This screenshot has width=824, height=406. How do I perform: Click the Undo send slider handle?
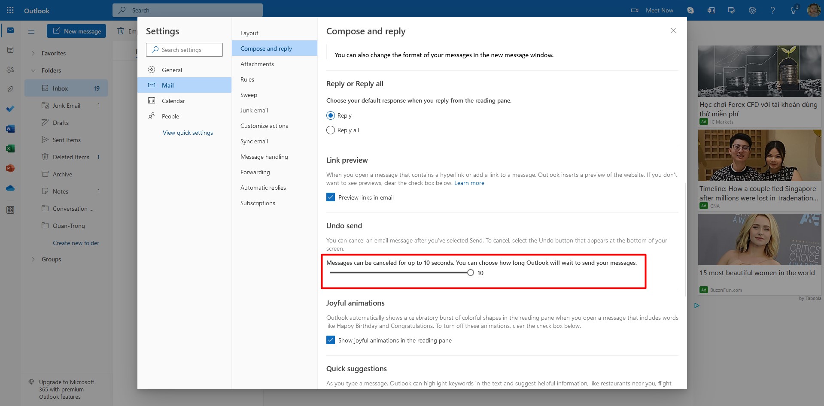471,273
